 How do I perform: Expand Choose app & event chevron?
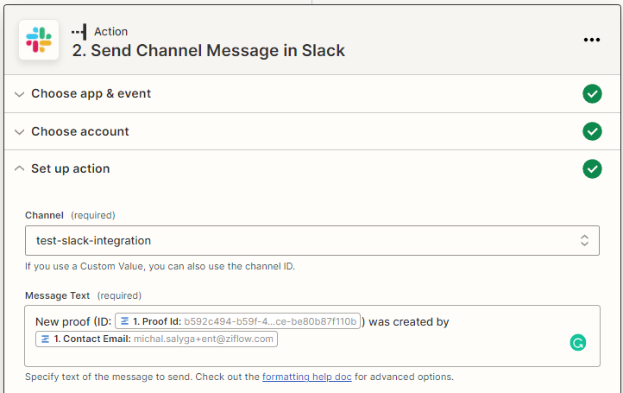pyautogui.click(x=19, y=94)
